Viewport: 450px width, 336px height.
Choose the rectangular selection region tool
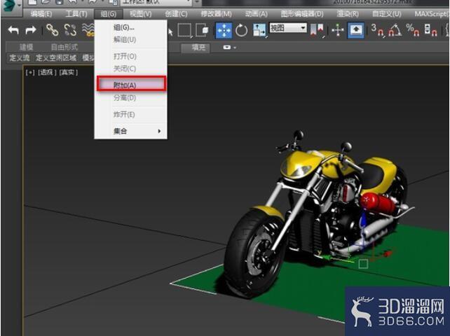(x=184, y=30)
